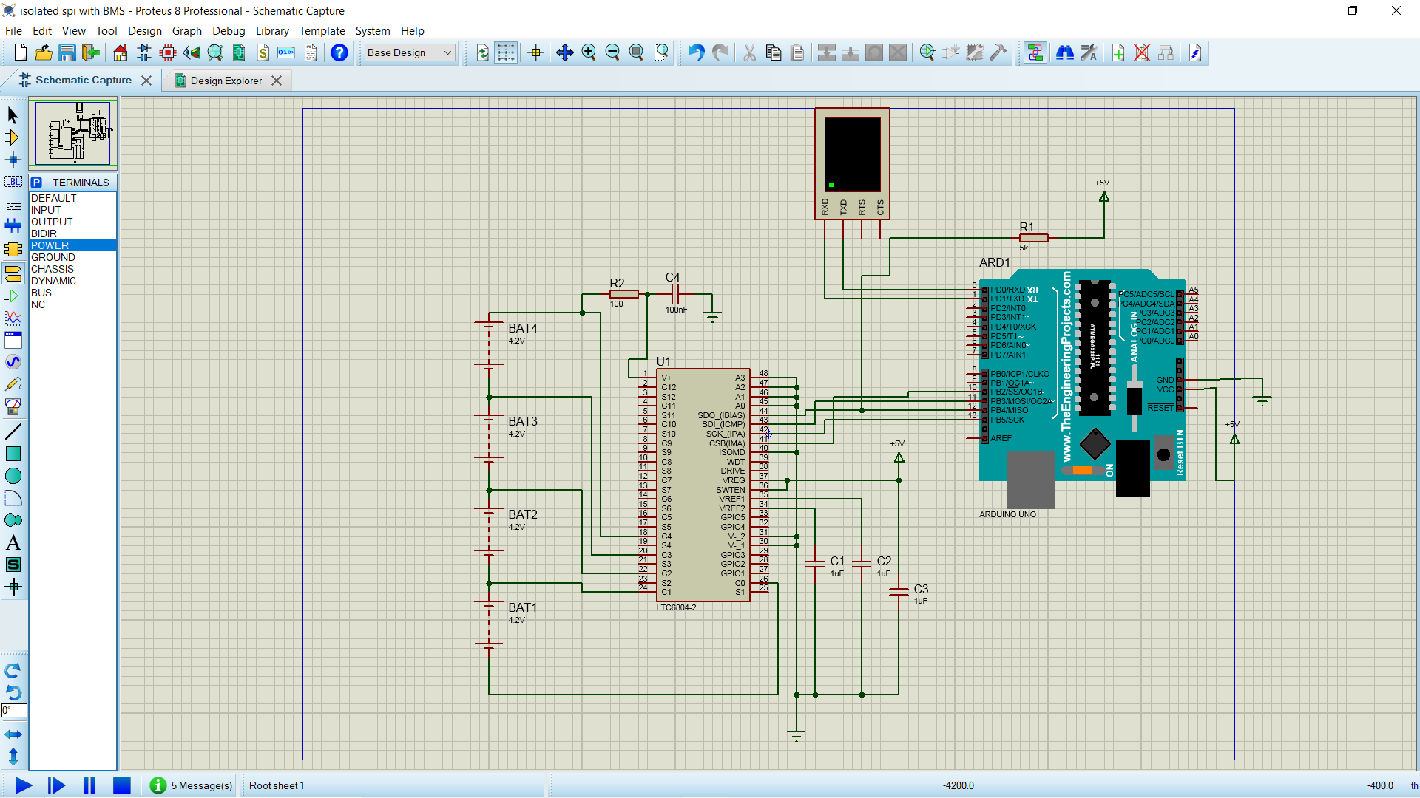Open the Property Assignment Tool
The width and height of the screenshot is (1420, 798).
click(x=1088, y=52)
